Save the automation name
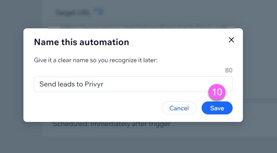The height and width of the screenshot is (153, 277). pos(217,108)
